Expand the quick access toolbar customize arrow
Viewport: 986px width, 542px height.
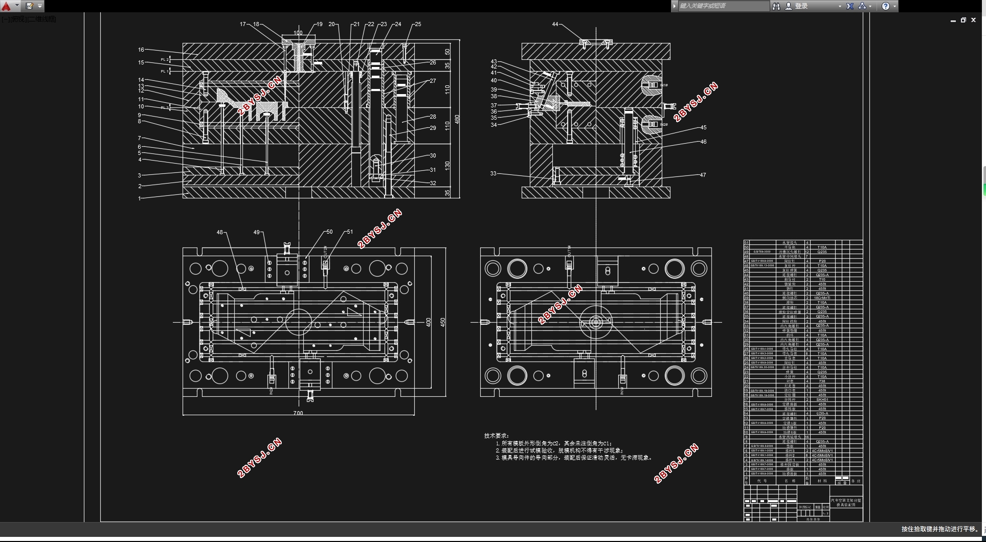click(x=40, y=6)
